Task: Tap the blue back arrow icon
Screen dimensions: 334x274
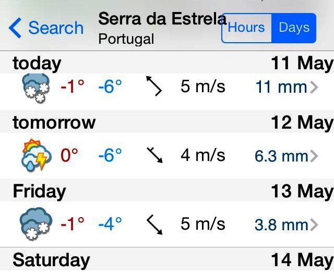Action: pos(15,28)
